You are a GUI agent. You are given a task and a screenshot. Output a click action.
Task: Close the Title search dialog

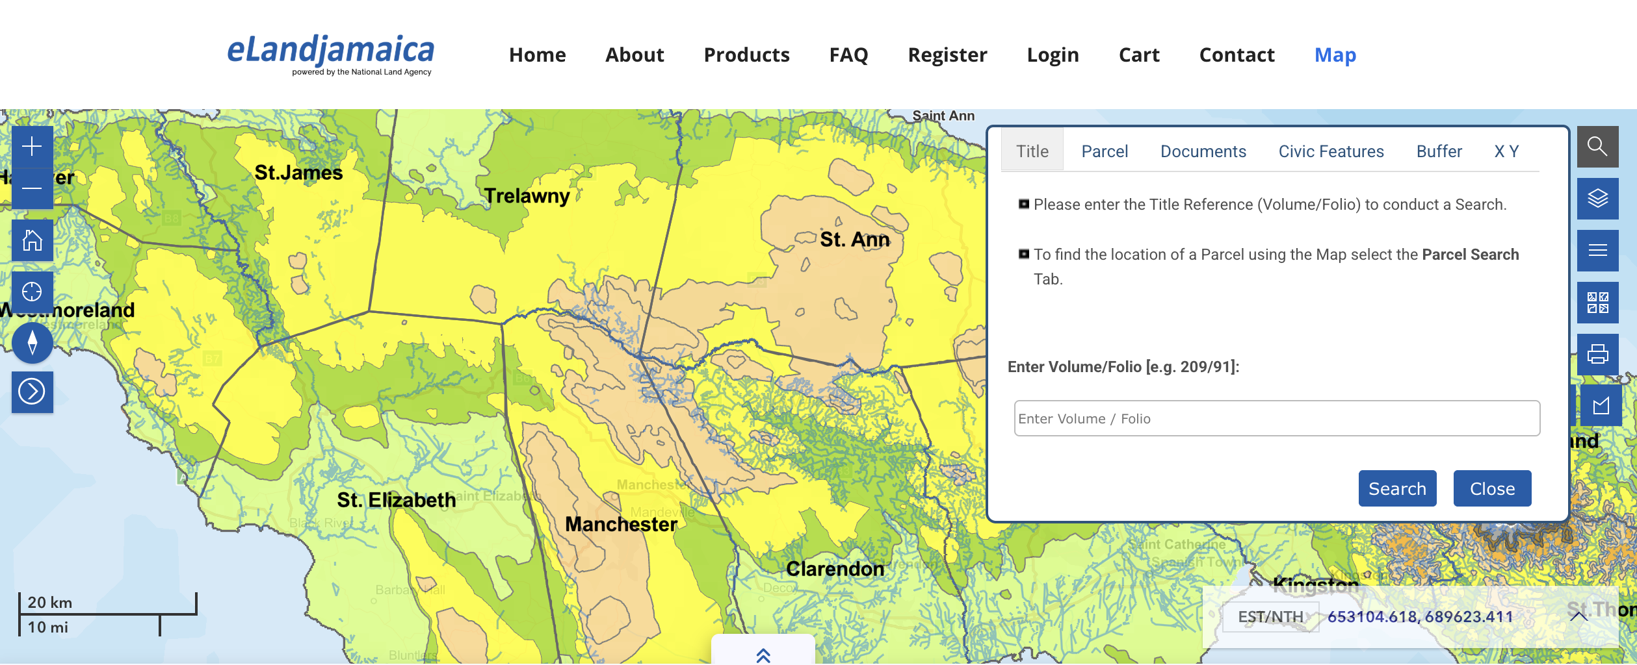(1492, 488)
